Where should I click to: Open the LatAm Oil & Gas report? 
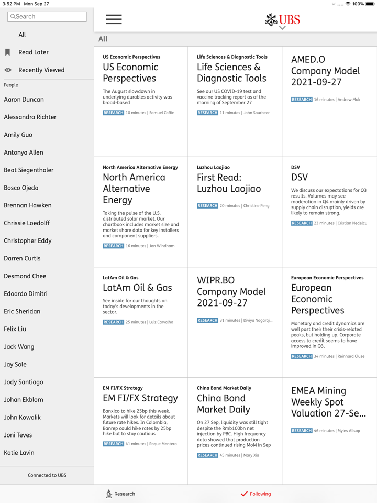point(137,288)
